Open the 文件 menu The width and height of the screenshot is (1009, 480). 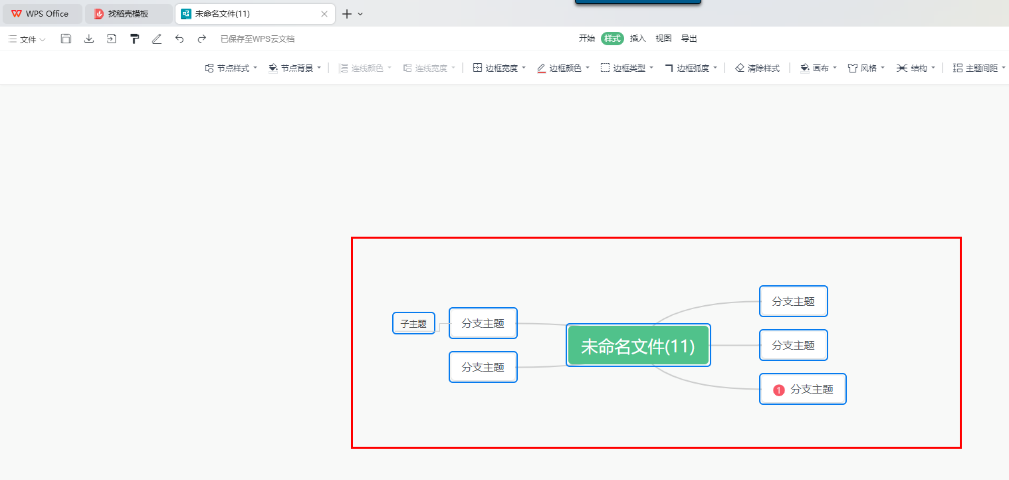click(27, 39)
